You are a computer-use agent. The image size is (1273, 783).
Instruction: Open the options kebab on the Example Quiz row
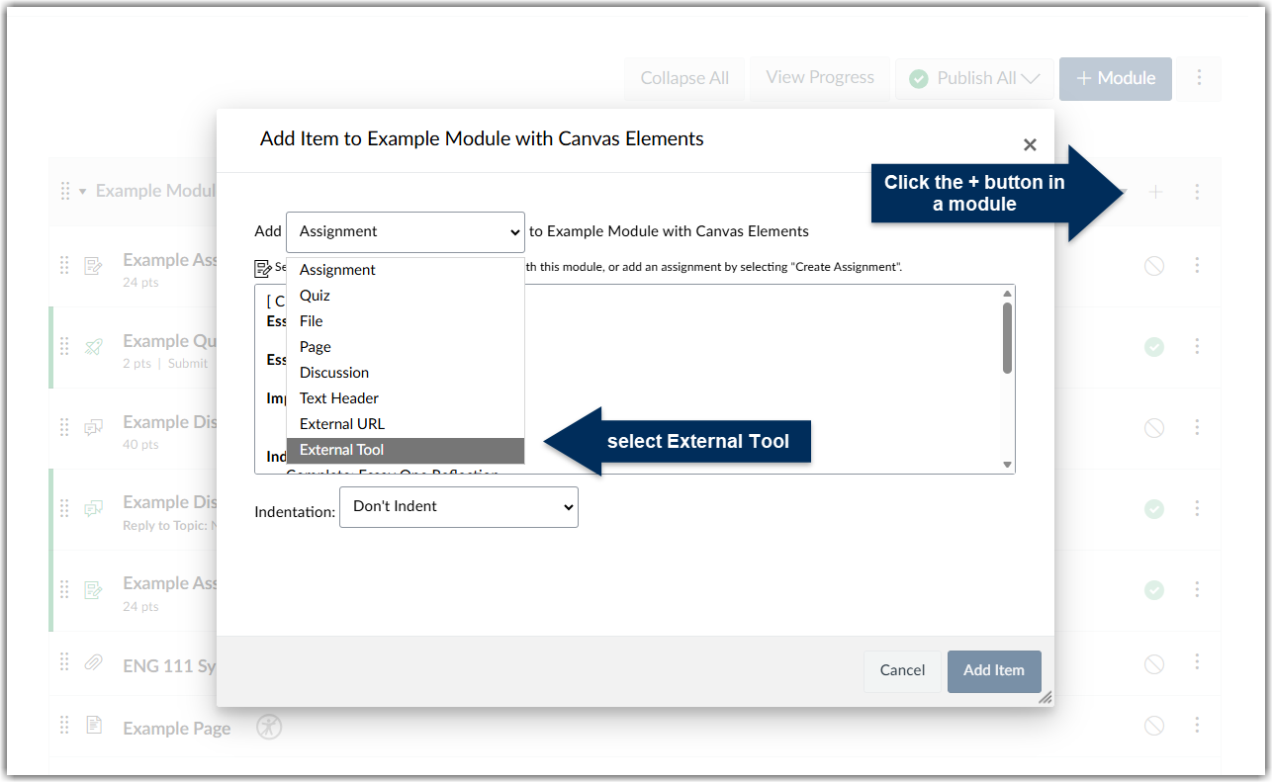pyautogui.click(x=1197, y=347)
